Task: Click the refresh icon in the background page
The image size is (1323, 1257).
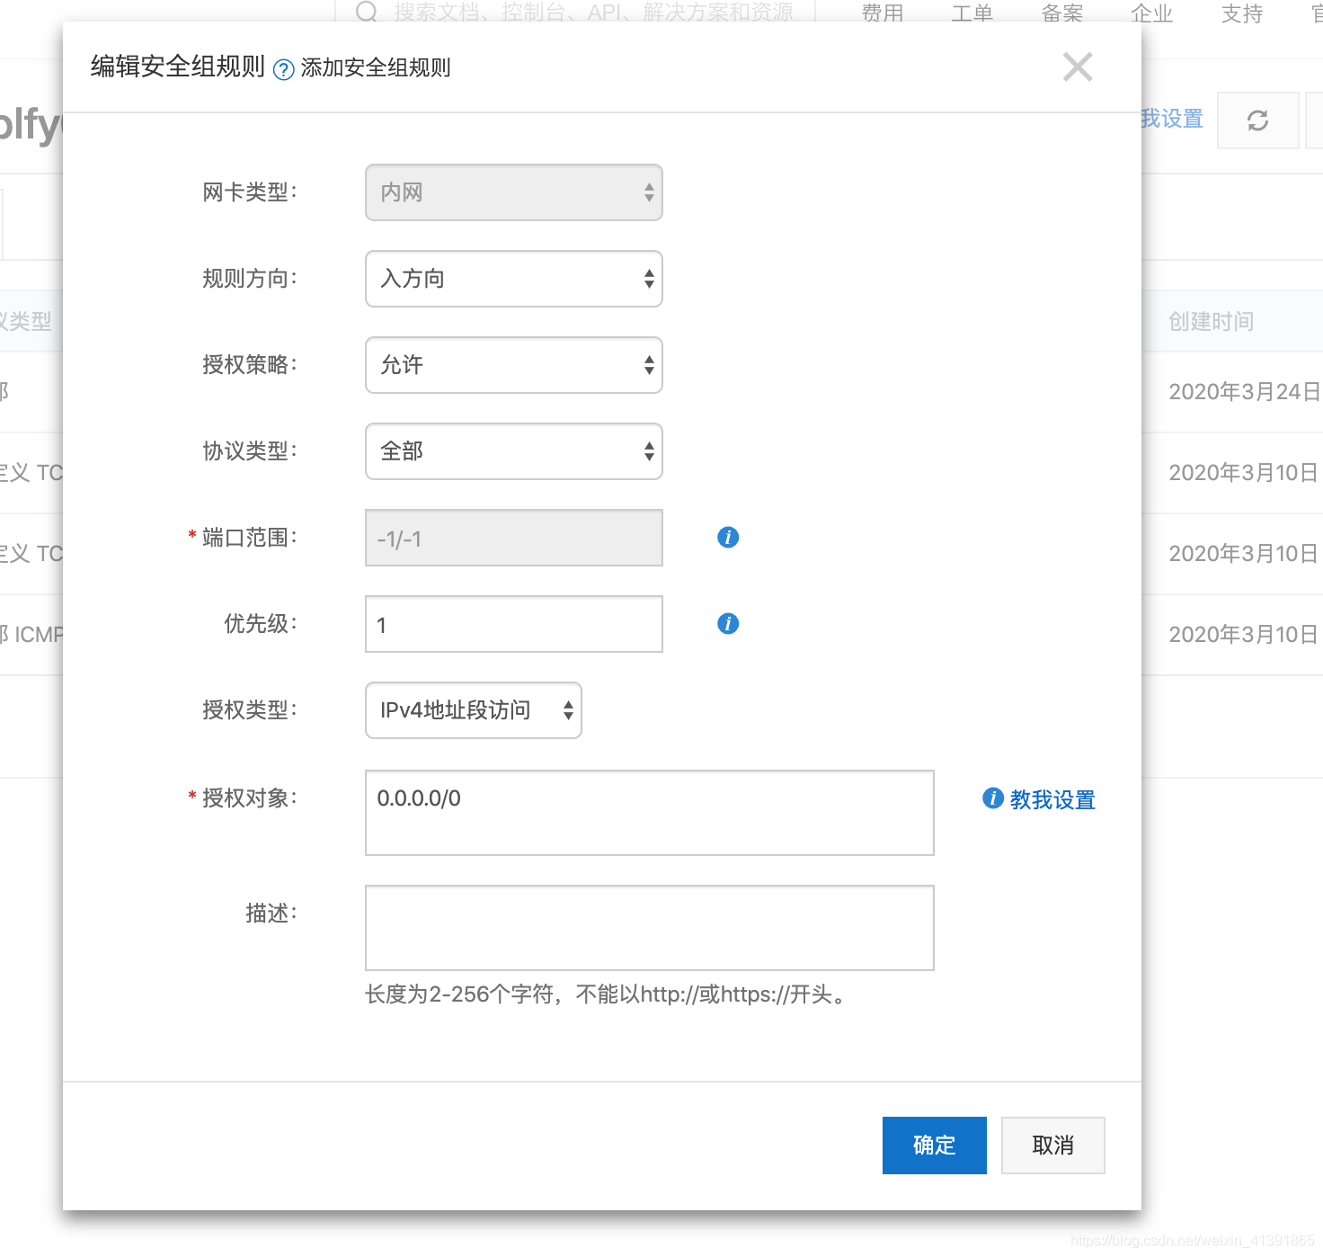Action: click(x=1258, y=120)
